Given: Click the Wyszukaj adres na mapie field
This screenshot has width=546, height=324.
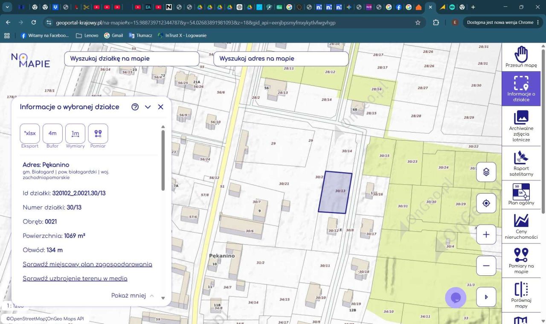Looking at the screenshot, I should point(281,58).
